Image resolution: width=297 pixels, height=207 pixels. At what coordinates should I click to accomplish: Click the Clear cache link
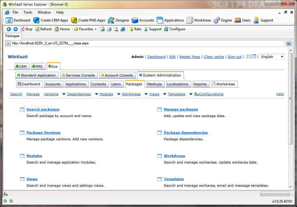[214, 57]
